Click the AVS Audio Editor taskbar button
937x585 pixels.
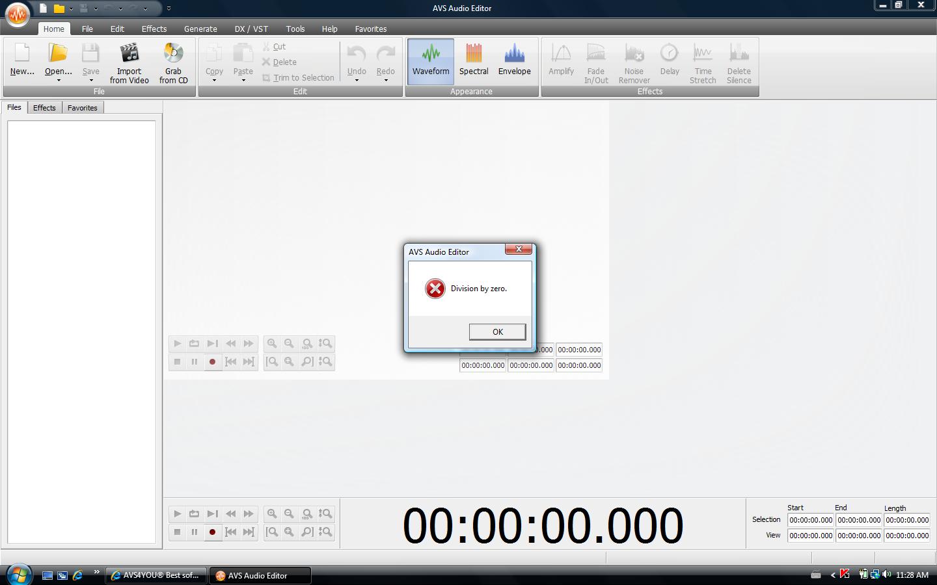(260, 575)
